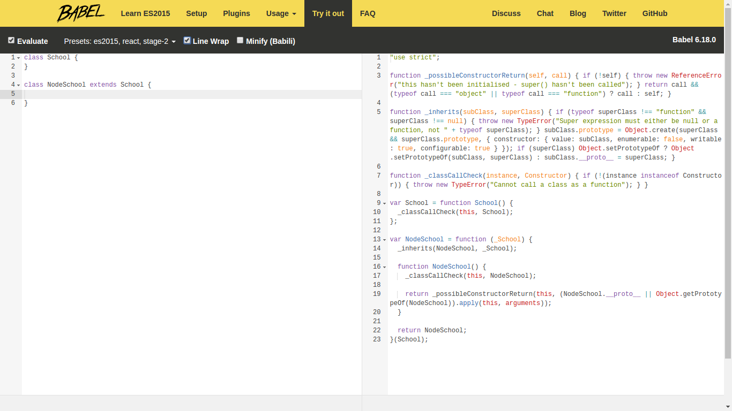Click the Babel logo
732x411 pixels.
81,13
